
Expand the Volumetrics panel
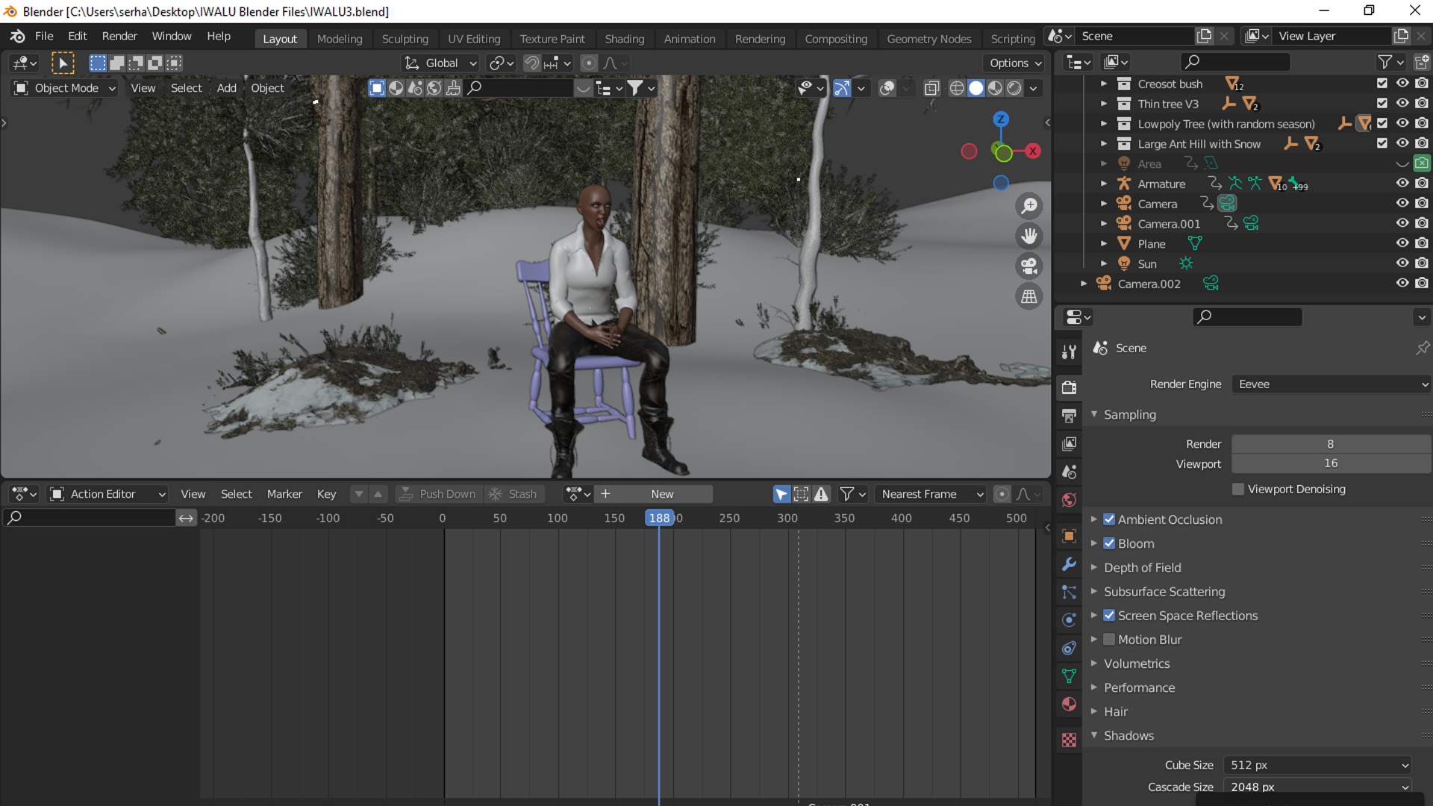[x=1136, y=663]
